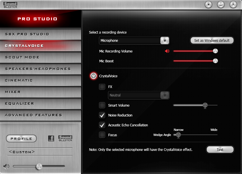Expand the Microphone recording device dropdown
The width and height of the screenshot is (242, 174).
pyautogui.click(x=165, y=41)
